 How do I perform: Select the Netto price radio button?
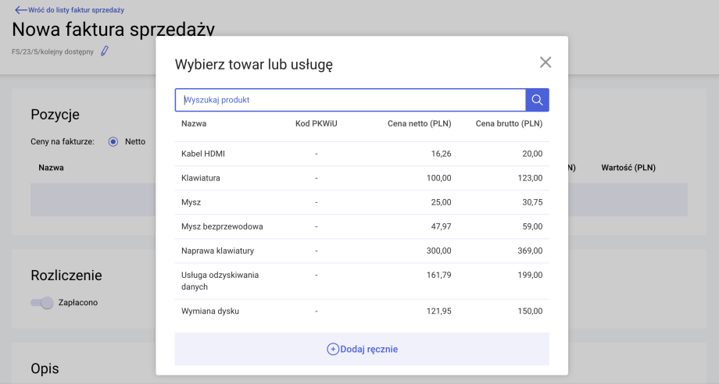[113, 141]
